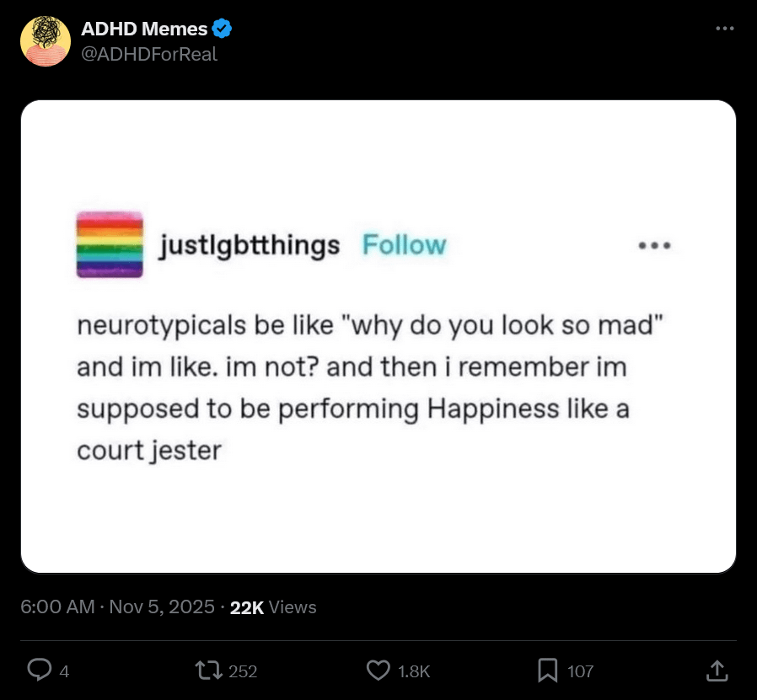View the 22K Views analytics
This screenshot has width=757, height=700.
tap(273, 606)
